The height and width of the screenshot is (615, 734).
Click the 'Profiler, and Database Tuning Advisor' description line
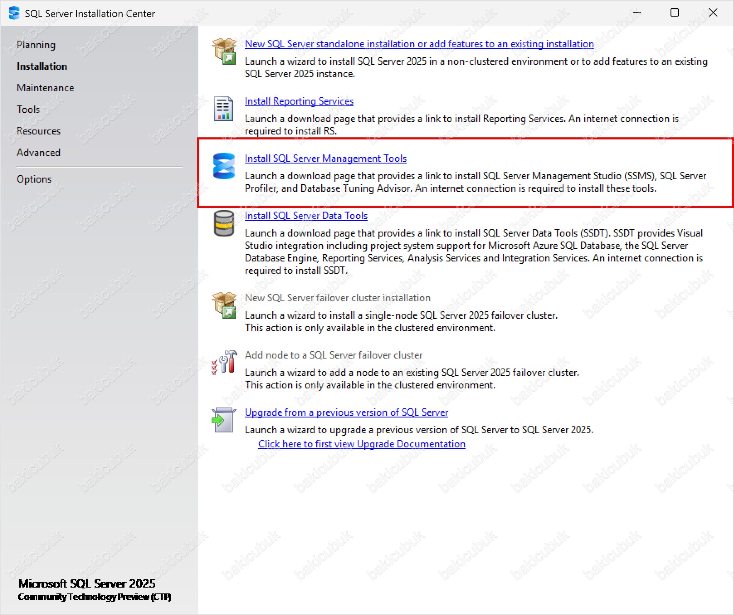(x=451, y=188)
